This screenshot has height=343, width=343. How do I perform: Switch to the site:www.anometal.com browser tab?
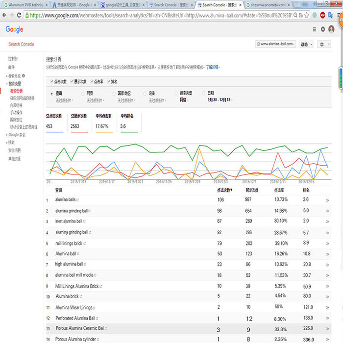click(268, 5)
